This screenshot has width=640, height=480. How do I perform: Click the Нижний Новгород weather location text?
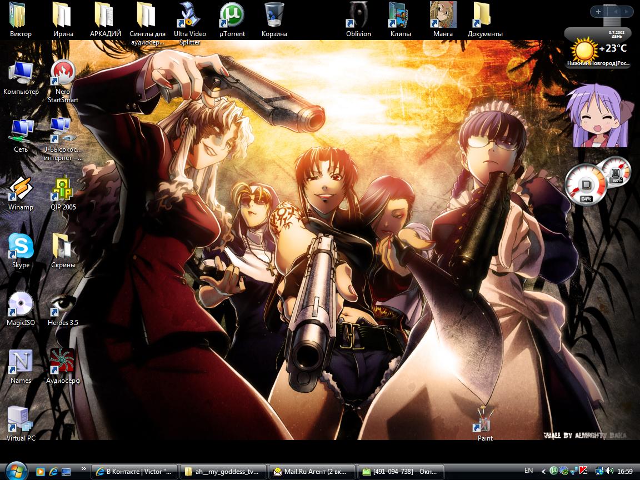[x=598, y=63]
